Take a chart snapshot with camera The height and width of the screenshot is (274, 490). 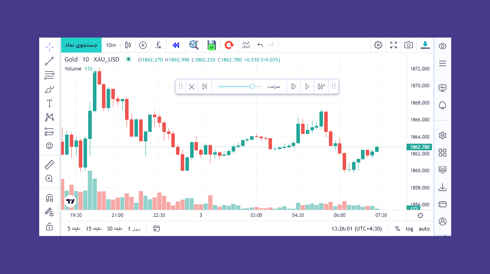tap(408, 45)
